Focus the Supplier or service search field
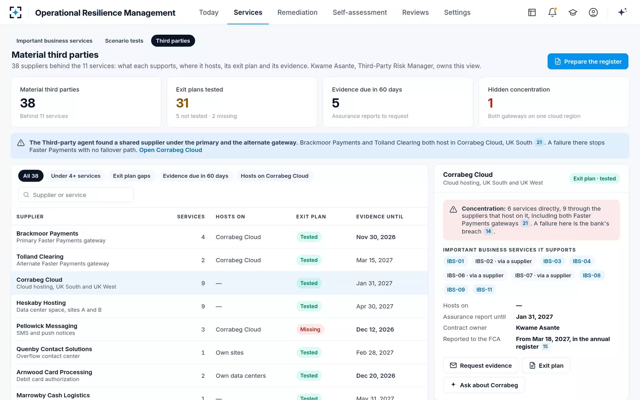 pyautogui.click(x=76, y=195)
